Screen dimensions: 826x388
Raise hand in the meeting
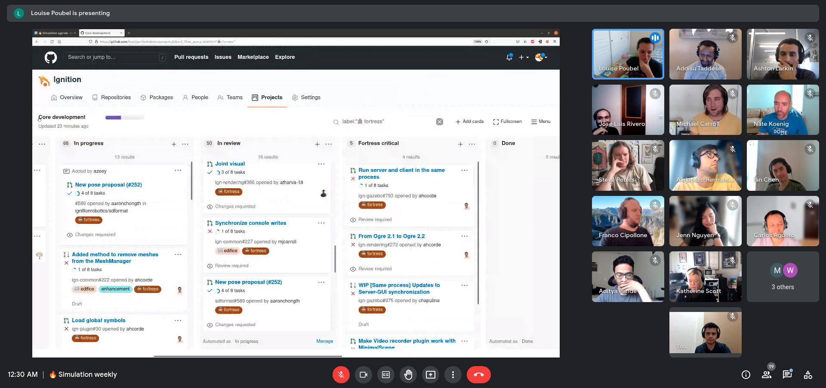[408, 375]
